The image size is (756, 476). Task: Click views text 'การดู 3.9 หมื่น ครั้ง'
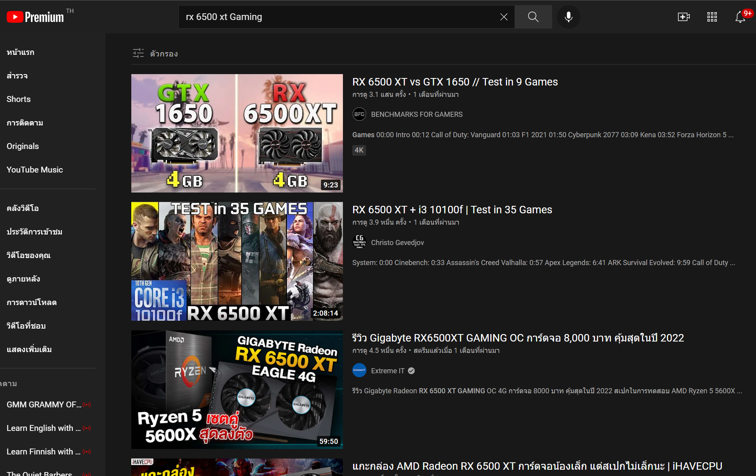379,222
